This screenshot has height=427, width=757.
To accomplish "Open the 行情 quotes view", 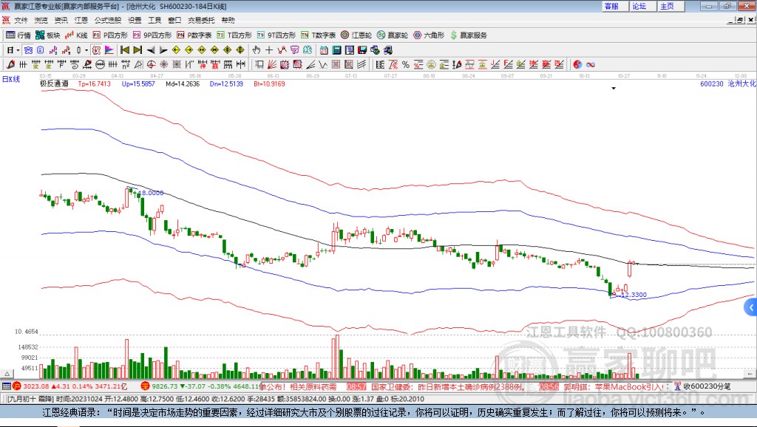I will click(18, 35).
